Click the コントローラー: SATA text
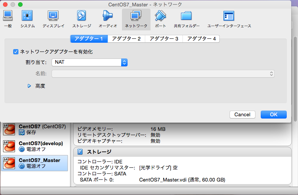Screen dimensions: 298x195 point(102,174)
